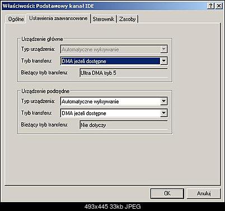The width and height of the screenshot is (225, 211).
Task: Click 'Typ urządzenia' label in Urządzenie podrzędne
Action: (x=38, y=101)
